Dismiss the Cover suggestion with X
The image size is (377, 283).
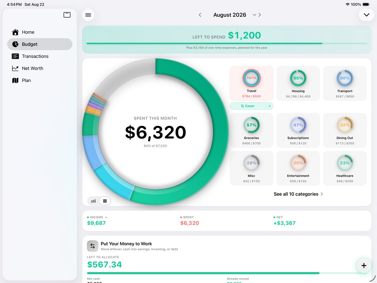coord(270,106)
